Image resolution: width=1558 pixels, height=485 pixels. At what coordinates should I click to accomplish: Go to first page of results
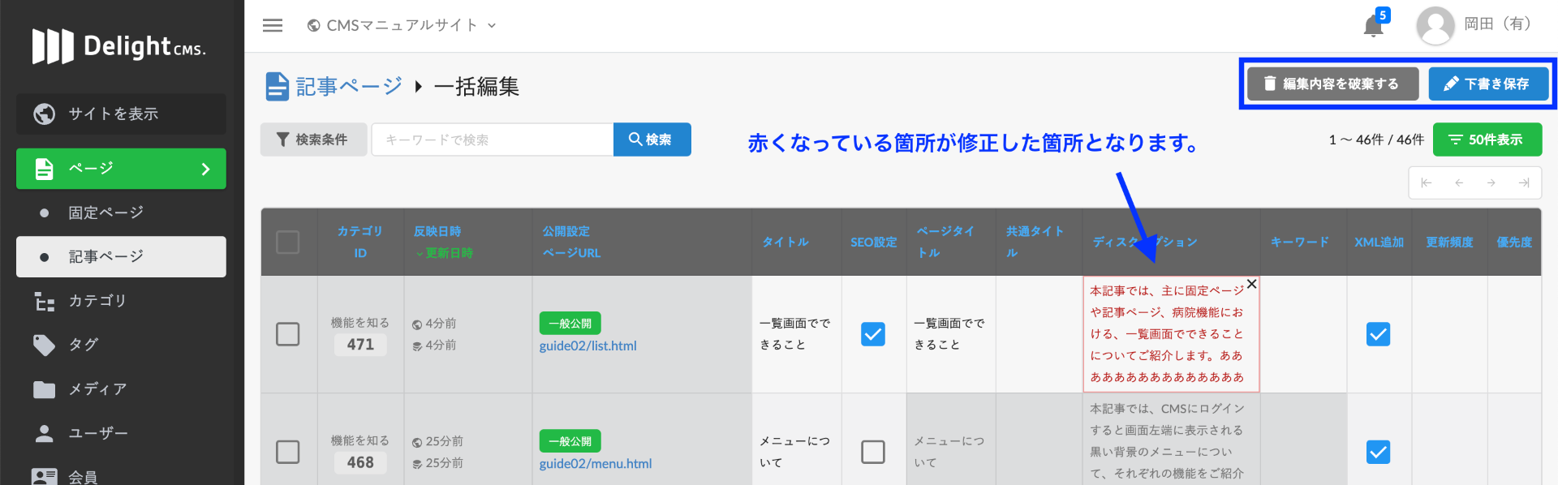[x=1426, y=183]
